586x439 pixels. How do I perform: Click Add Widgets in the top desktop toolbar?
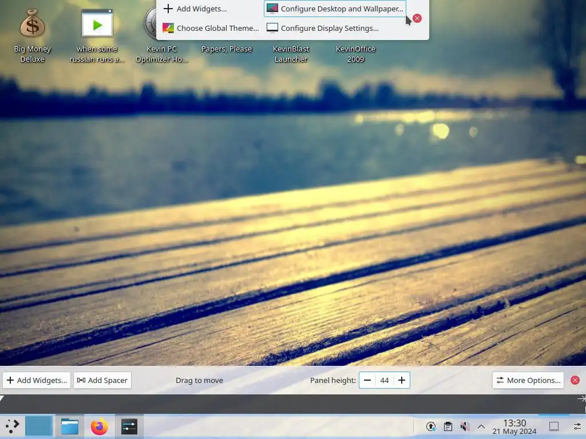tap(195, 9)
